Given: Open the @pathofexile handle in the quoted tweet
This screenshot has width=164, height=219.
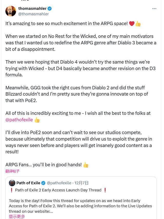Looking at the screenshot, I should point(59,183).
